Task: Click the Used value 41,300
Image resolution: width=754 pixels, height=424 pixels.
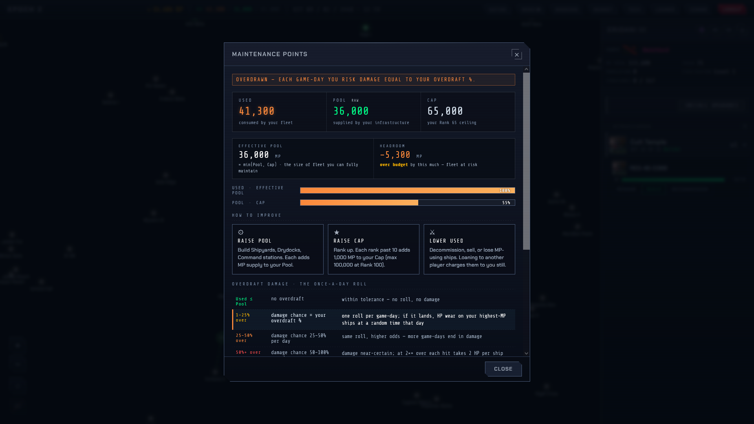Action: [257, 111]
